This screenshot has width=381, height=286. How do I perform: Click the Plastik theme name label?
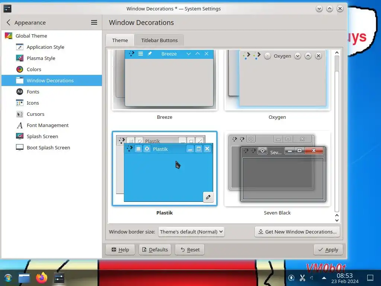[x=164, y=213]
